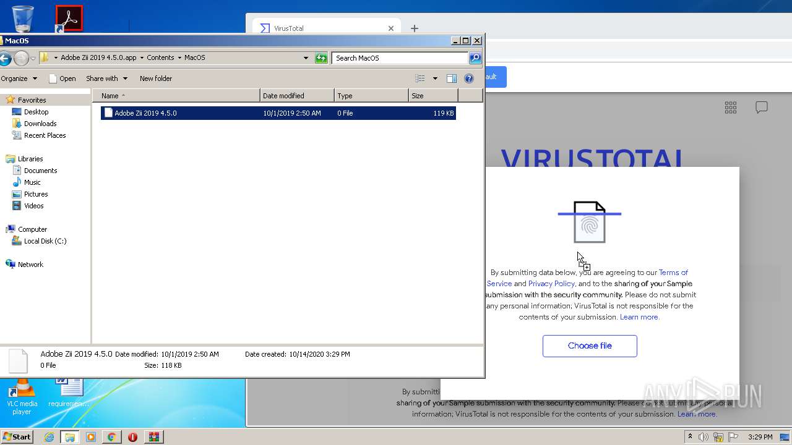
Task: Click Open in the Explorer toolbar
Action: (62, 78)
